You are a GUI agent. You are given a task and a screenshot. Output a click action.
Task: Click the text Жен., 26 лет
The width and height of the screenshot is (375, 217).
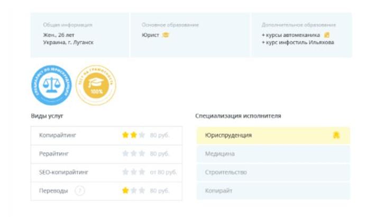click(59, 35)
